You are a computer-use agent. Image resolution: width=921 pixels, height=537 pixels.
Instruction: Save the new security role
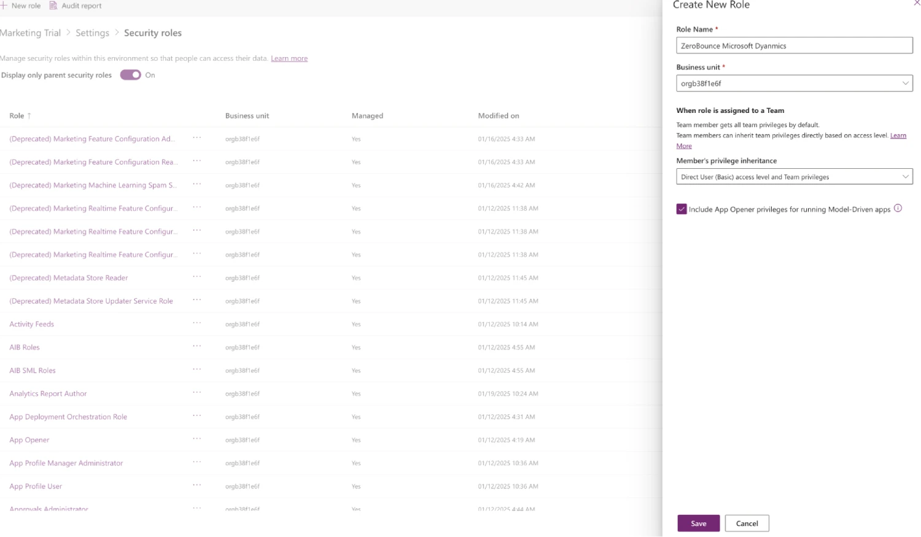coord(698,523)
